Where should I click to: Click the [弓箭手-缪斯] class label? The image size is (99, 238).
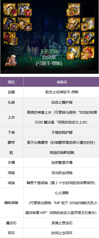point(49,63)
